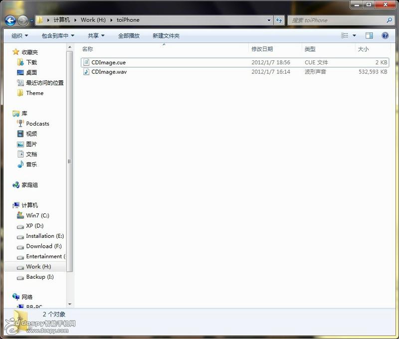Open the 图片 library
399x339 pixels.
point(31,144)
